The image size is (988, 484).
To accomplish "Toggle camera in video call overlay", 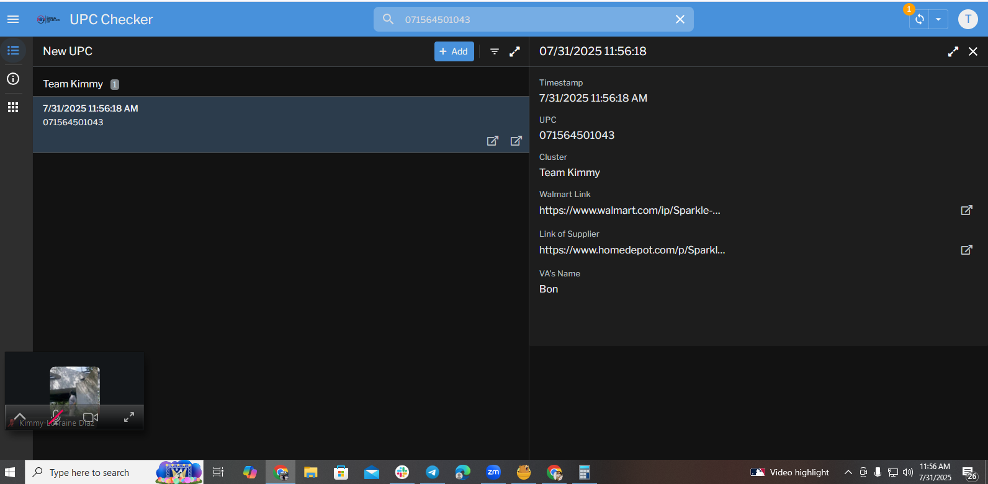I will (x=91, y=417).
